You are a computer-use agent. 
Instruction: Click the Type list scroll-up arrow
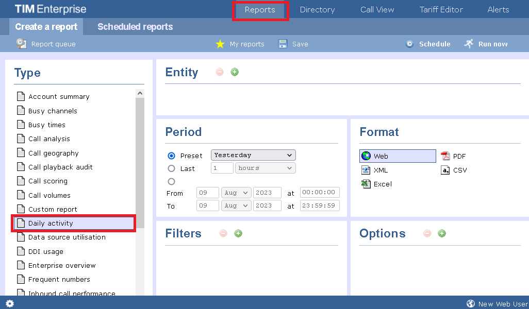click(140, 93)
